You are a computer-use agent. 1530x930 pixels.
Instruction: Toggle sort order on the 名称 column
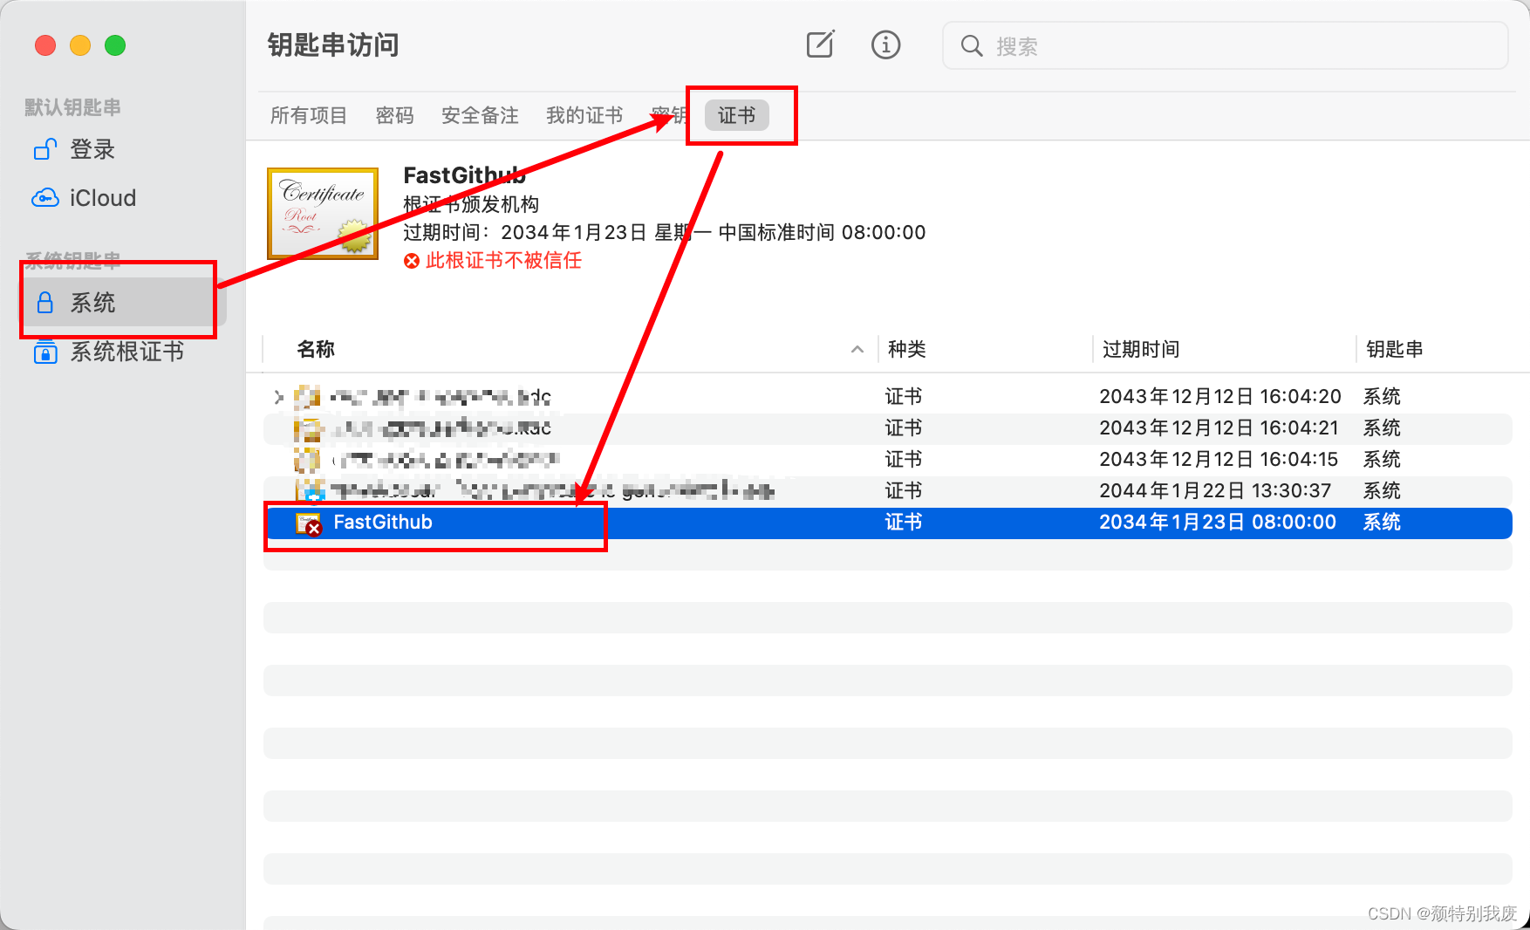315,349
